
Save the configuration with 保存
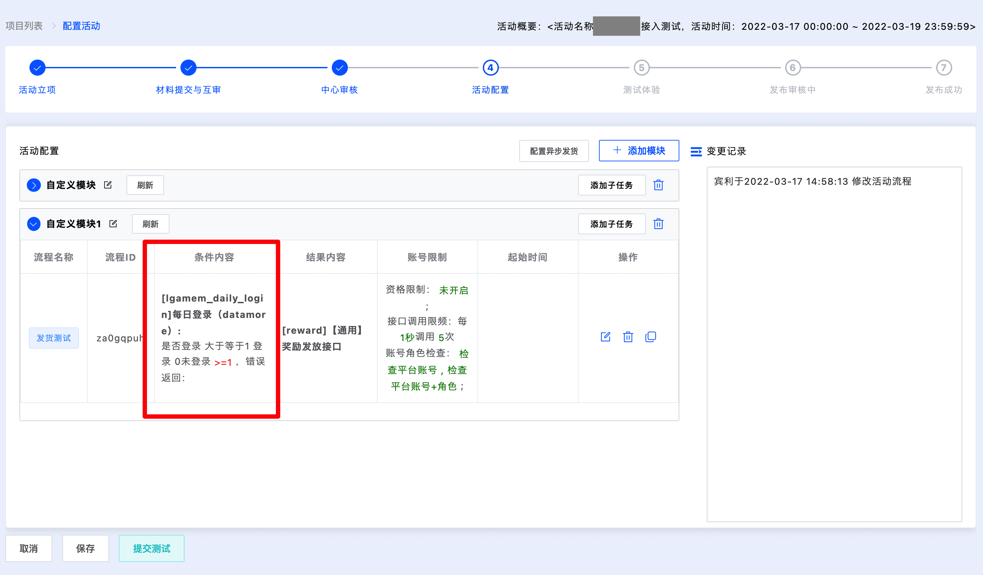click(x=85, y=549)
